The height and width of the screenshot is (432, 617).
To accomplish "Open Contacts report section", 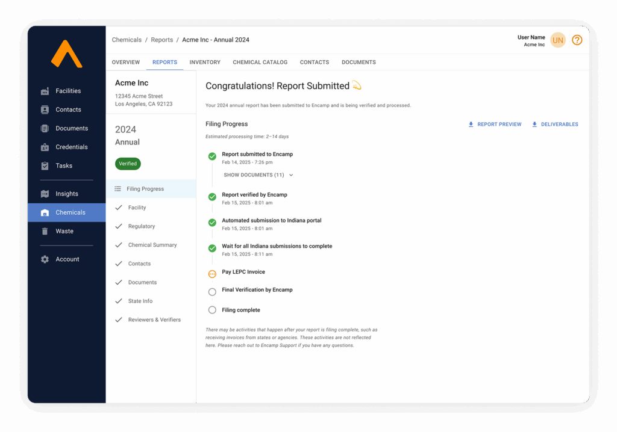I will (151, 264).
